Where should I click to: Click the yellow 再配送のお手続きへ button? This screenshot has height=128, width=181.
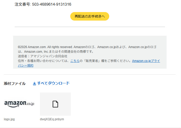(x=90, y=16)
